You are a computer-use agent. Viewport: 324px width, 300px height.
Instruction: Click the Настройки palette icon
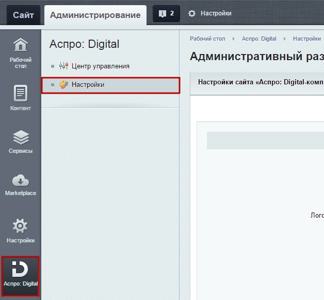point(64,84)
